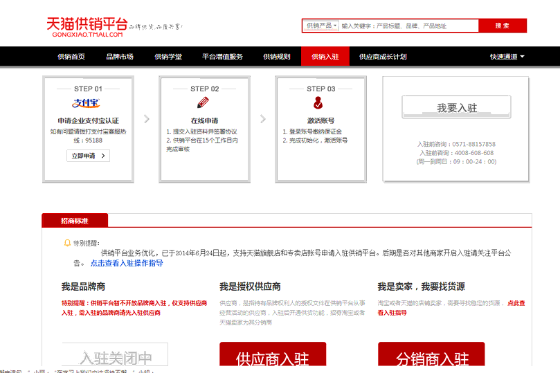The width and height of the screenshot is (560, 373).
Task: Click the 在线申请 heading in Step 02
Action: point(204,120)
